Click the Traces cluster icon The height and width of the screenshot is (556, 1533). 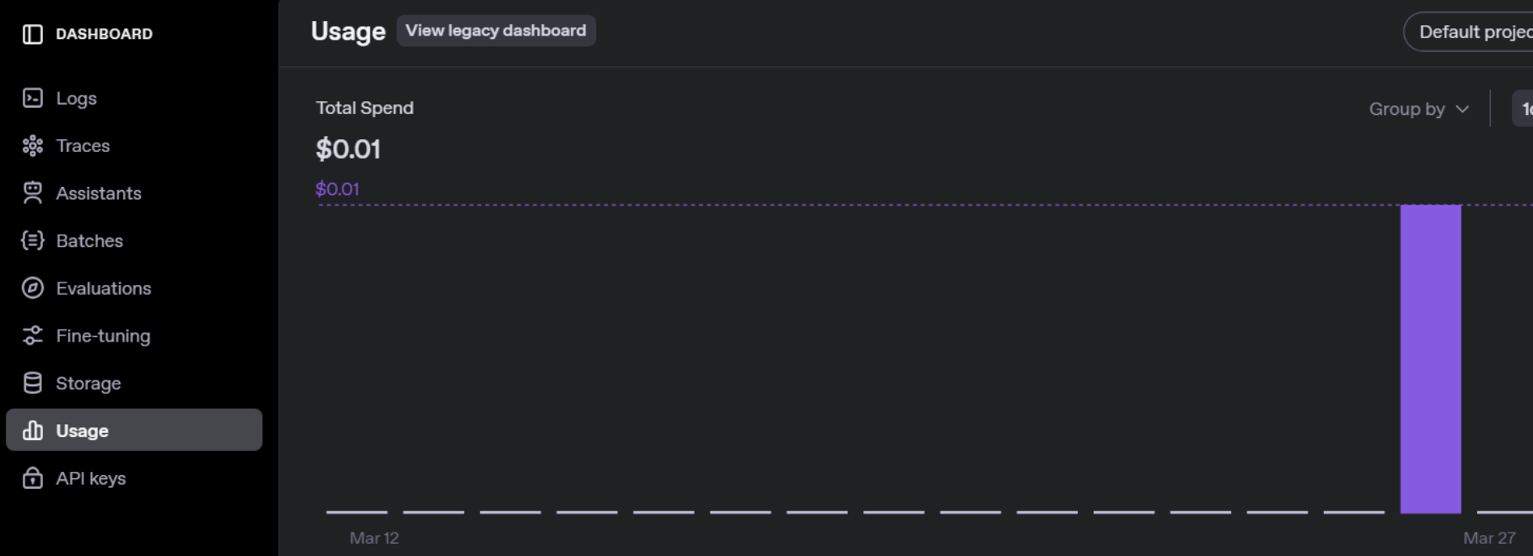pyautogui.click(x=32, y=146)
